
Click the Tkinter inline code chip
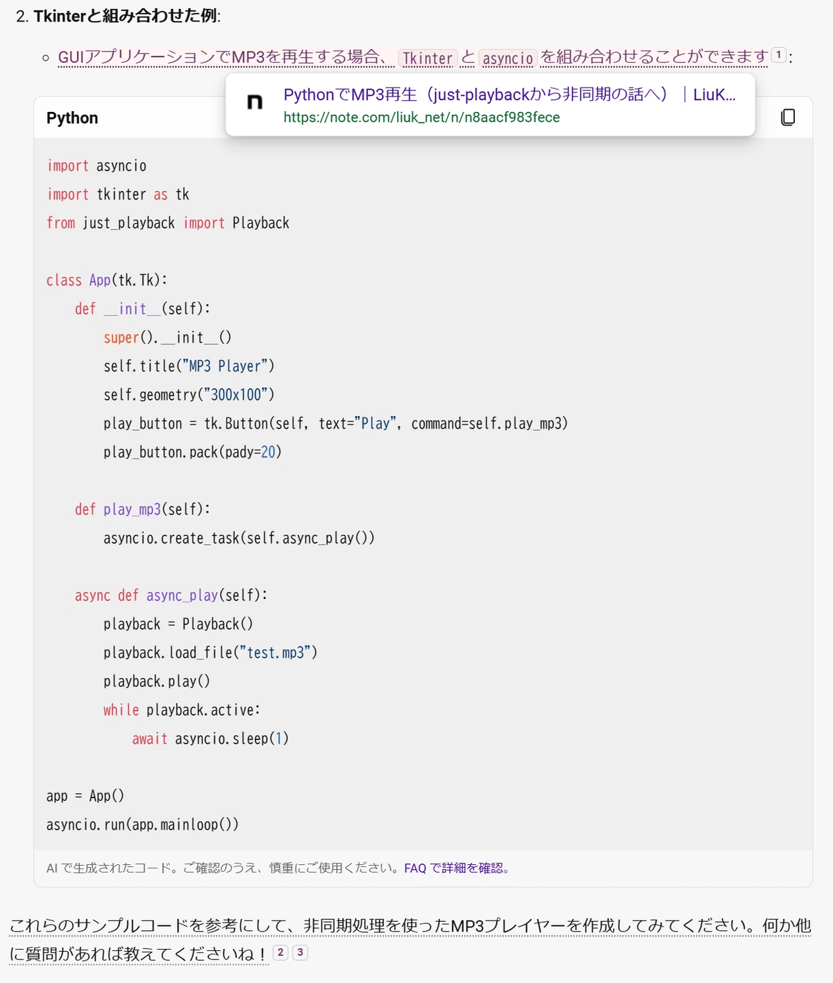[x=428, y=58]
